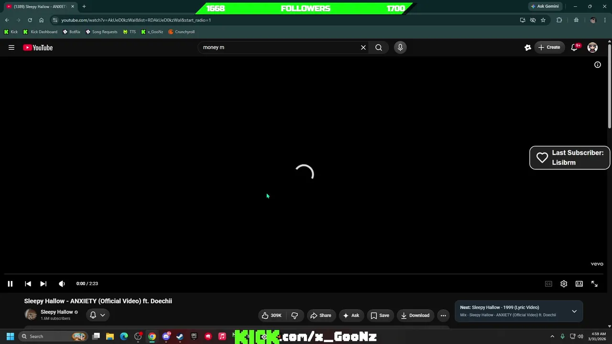This screenshot has width=612, height=344.
Task: Open the Ask AI button
Action: [351, 315]
